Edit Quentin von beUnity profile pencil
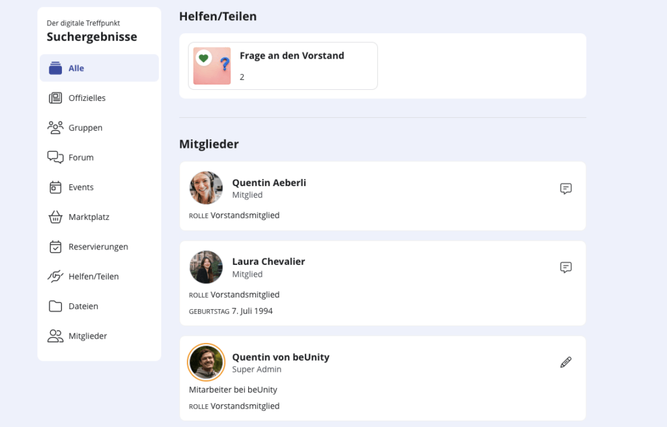 [x=566, y=363]
